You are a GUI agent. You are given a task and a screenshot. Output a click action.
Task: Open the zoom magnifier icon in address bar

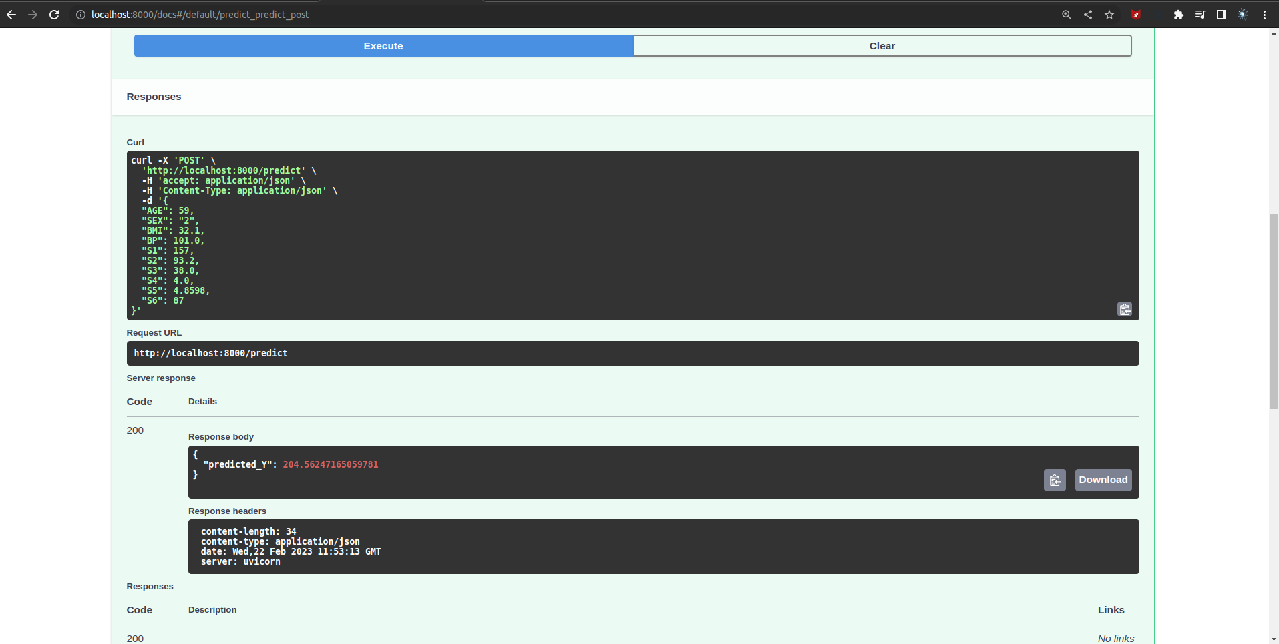pos(1067,15)
